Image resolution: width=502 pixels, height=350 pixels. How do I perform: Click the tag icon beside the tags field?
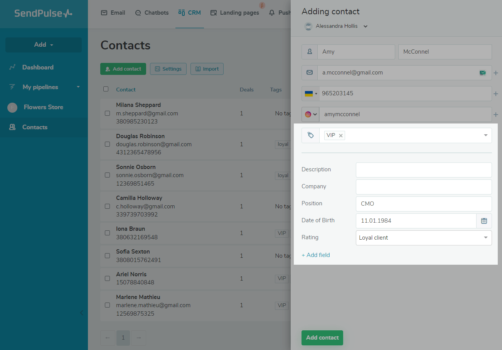pos(310,135)
